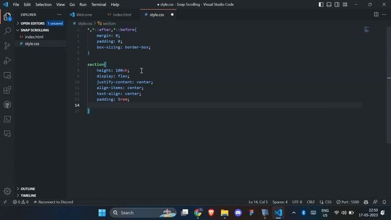Open the GitHub view in activity bar
Screen dimensions: 391x220
(7, 105)
